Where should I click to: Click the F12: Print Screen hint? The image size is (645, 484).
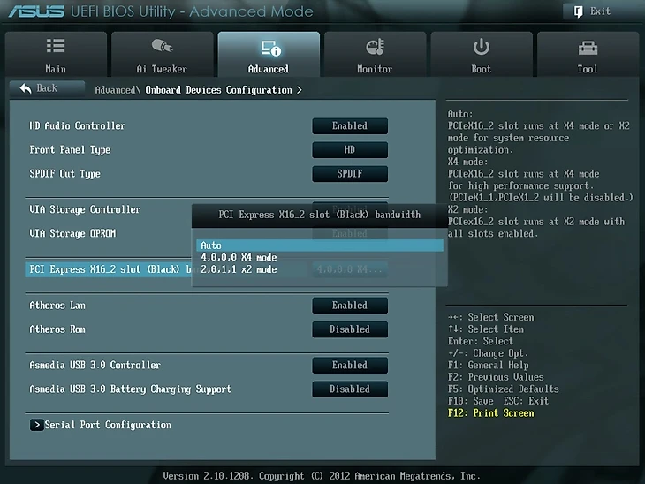pyautogui.click(x=490, y=412)
